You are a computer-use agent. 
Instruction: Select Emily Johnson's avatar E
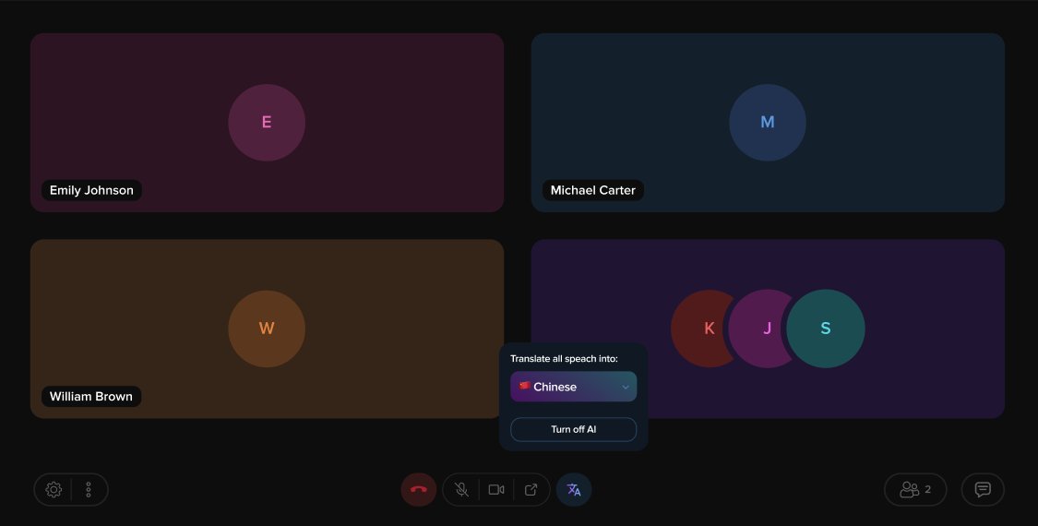pos(267,123)
